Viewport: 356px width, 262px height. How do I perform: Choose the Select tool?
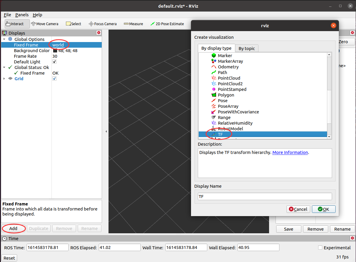[73, 24]
